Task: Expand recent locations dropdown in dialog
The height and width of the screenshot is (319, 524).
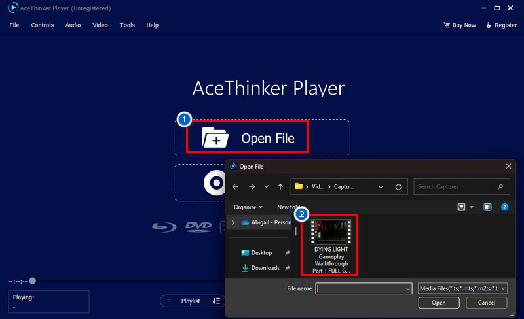Action: (x=267, y=187)
